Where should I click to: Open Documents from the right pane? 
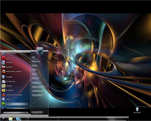[x=36, y=61]
